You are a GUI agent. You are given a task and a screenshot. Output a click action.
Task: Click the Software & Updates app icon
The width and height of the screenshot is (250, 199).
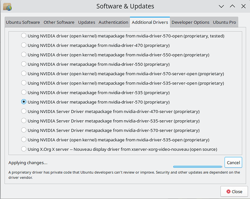coord(7,7)
